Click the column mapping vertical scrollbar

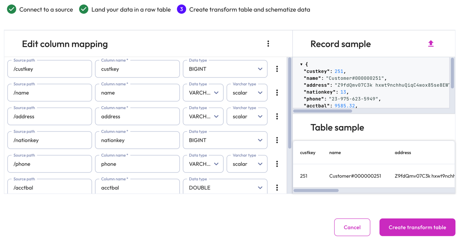[289, 103]
